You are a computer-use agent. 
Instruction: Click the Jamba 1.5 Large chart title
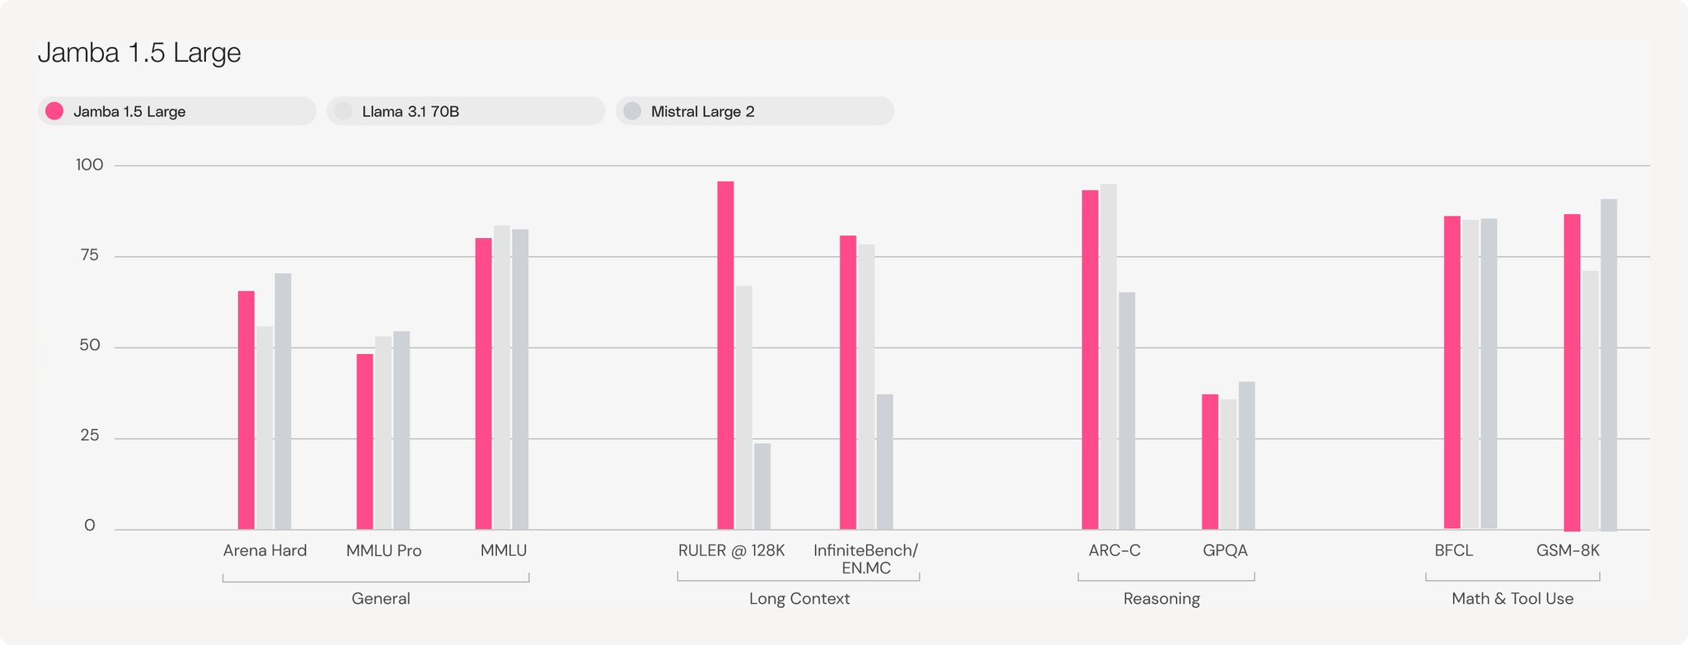click(139, 53)
